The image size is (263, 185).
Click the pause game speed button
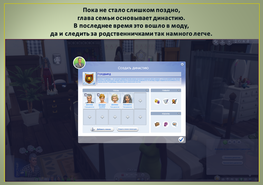(x=123, y=175)
